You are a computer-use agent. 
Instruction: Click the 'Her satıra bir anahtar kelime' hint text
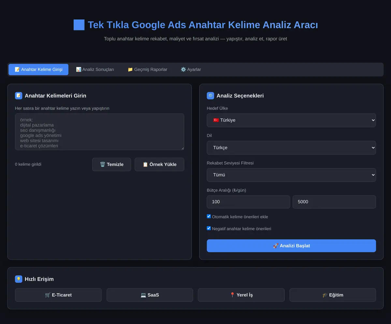pos(62,108)
